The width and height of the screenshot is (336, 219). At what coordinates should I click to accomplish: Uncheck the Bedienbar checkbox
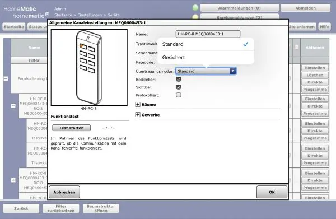tap(179, 79)
